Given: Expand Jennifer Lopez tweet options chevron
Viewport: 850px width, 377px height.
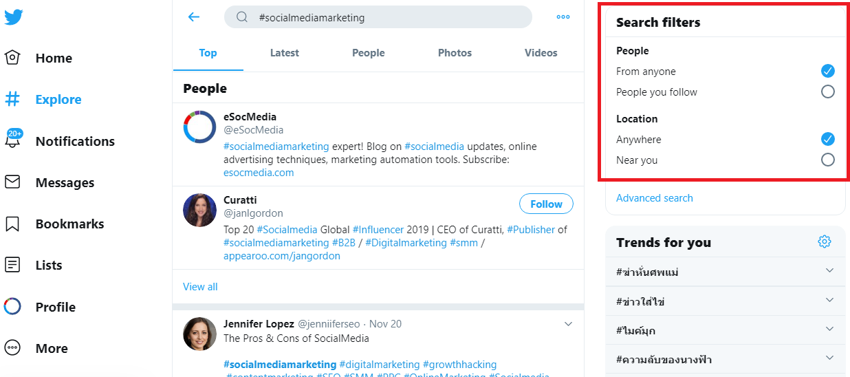Looking at the screenshot, I should [x=568, y=324].
